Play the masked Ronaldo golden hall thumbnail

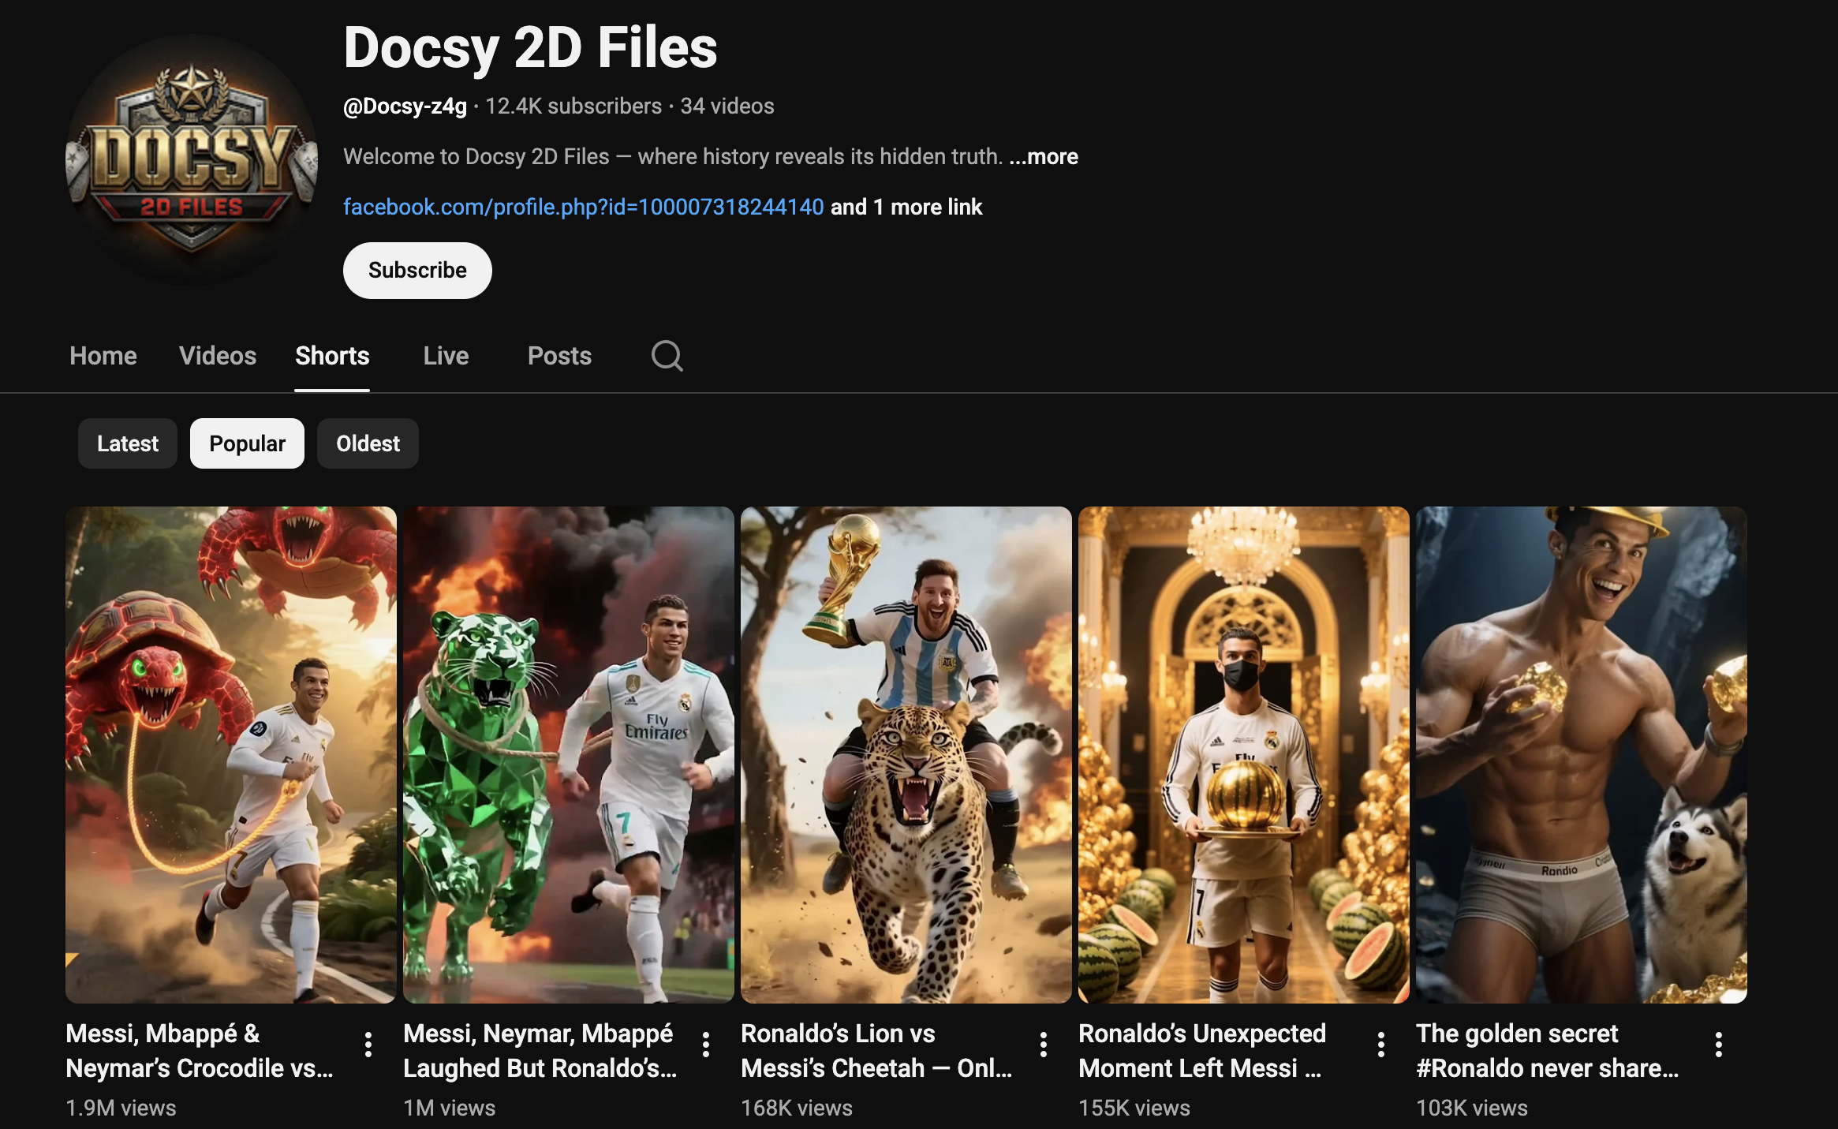[1244, 755]
